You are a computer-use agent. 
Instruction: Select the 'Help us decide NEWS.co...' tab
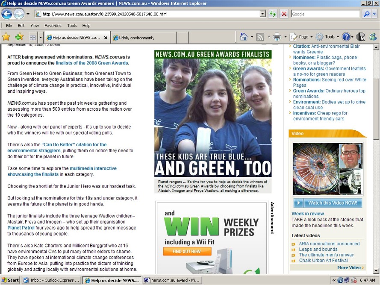[77, 38]
